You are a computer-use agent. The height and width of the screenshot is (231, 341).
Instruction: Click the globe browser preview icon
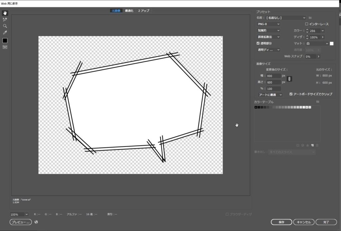[36, 222]
